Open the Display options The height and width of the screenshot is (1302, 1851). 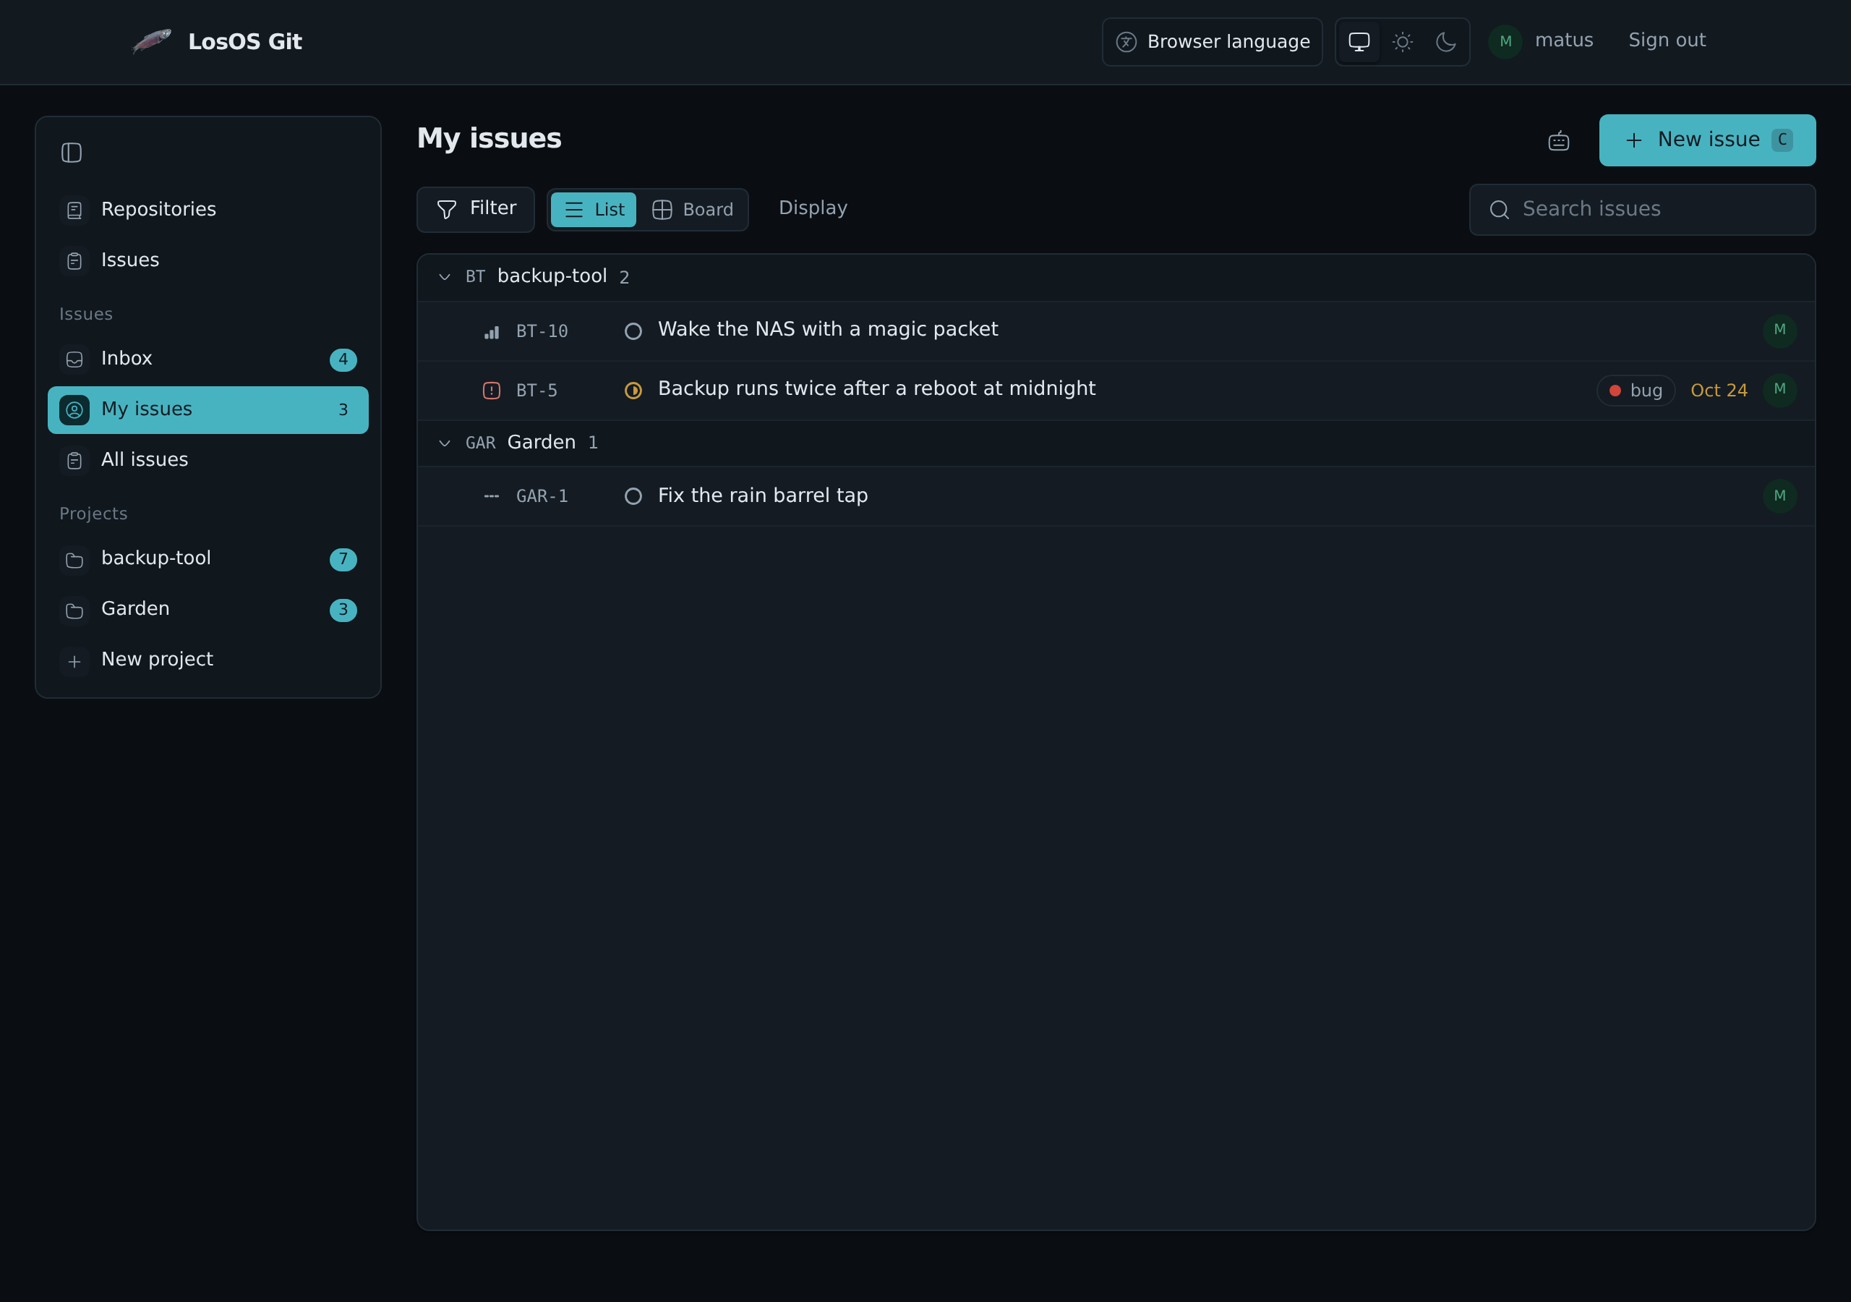[x=813, y=208]
